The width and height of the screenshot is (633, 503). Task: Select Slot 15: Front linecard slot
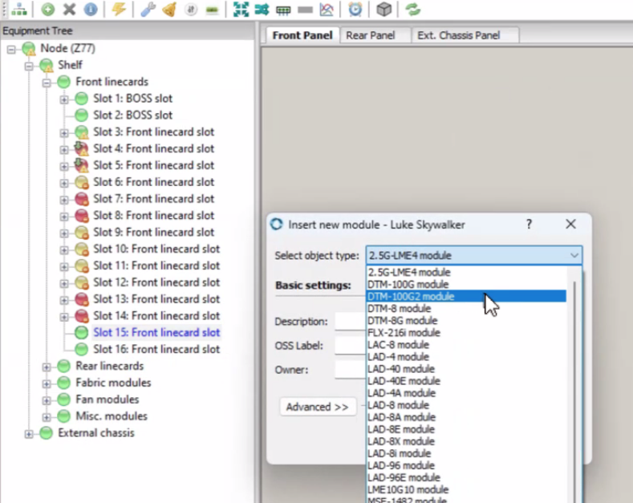[x=156, y=332]
